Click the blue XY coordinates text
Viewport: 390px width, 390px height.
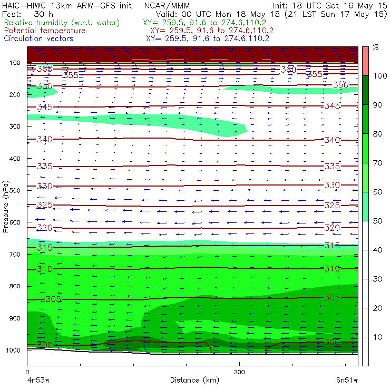(x=208, y=38)
